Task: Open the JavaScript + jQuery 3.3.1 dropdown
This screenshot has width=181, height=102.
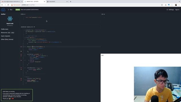Action: coord(28,27)
